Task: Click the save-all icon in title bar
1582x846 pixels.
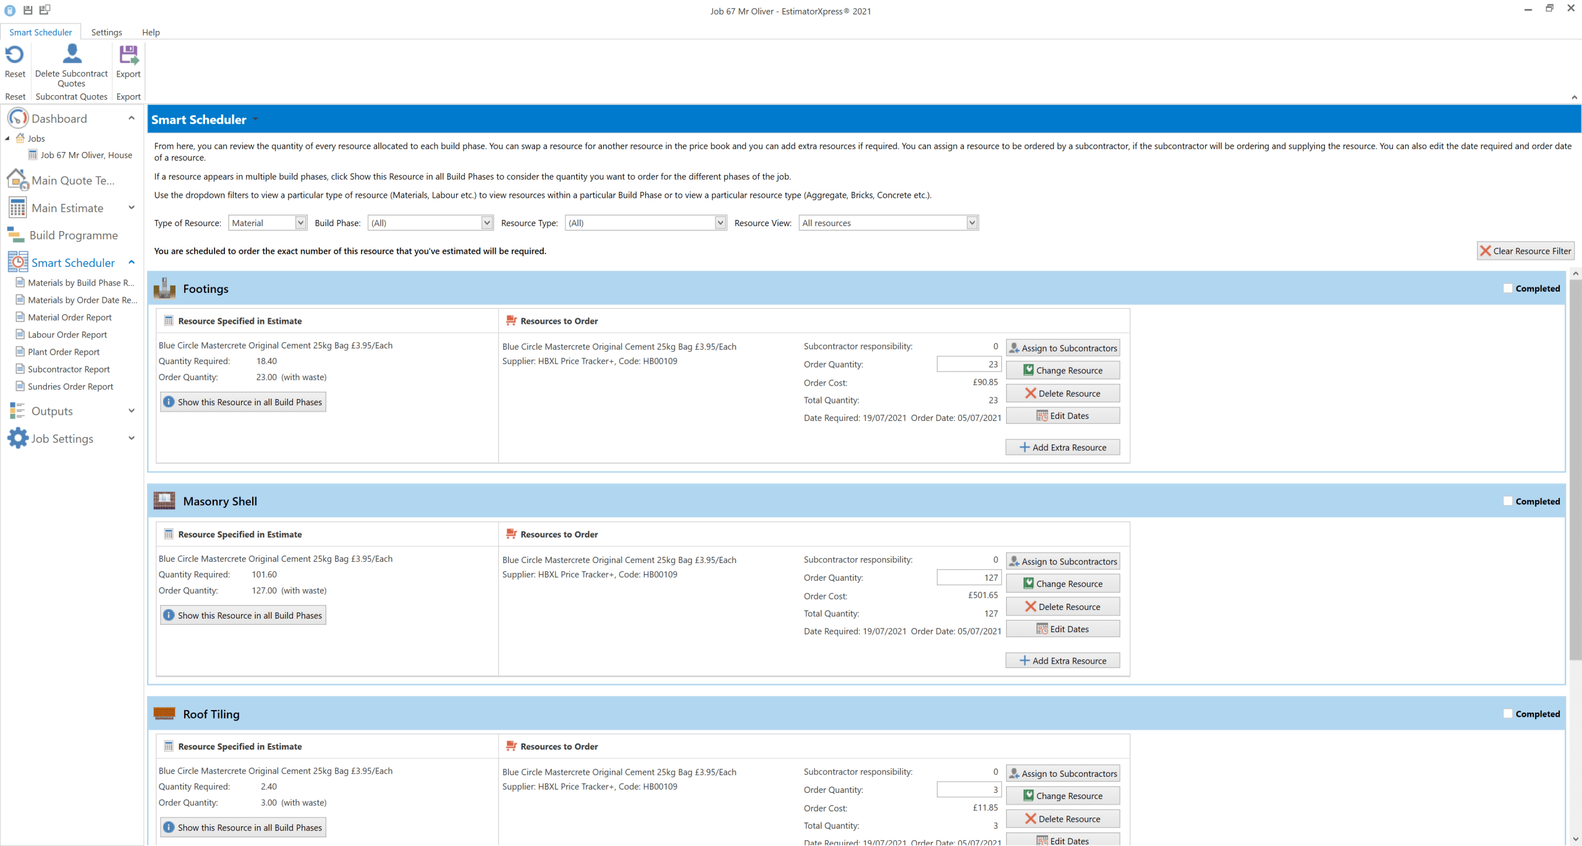Action: coord(44,10)
